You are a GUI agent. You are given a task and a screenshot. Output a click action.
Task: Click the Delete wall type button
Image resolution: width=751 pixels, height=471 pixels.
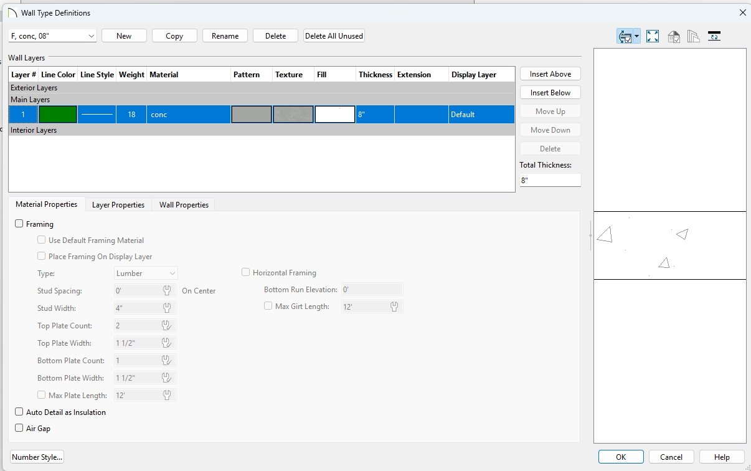click(276, 36)
